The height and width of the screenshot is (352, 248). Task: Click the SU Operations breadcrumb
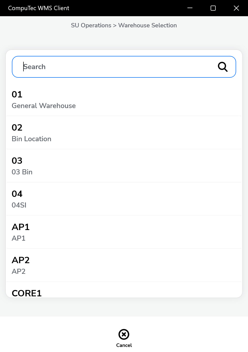(x=91, y=25)
